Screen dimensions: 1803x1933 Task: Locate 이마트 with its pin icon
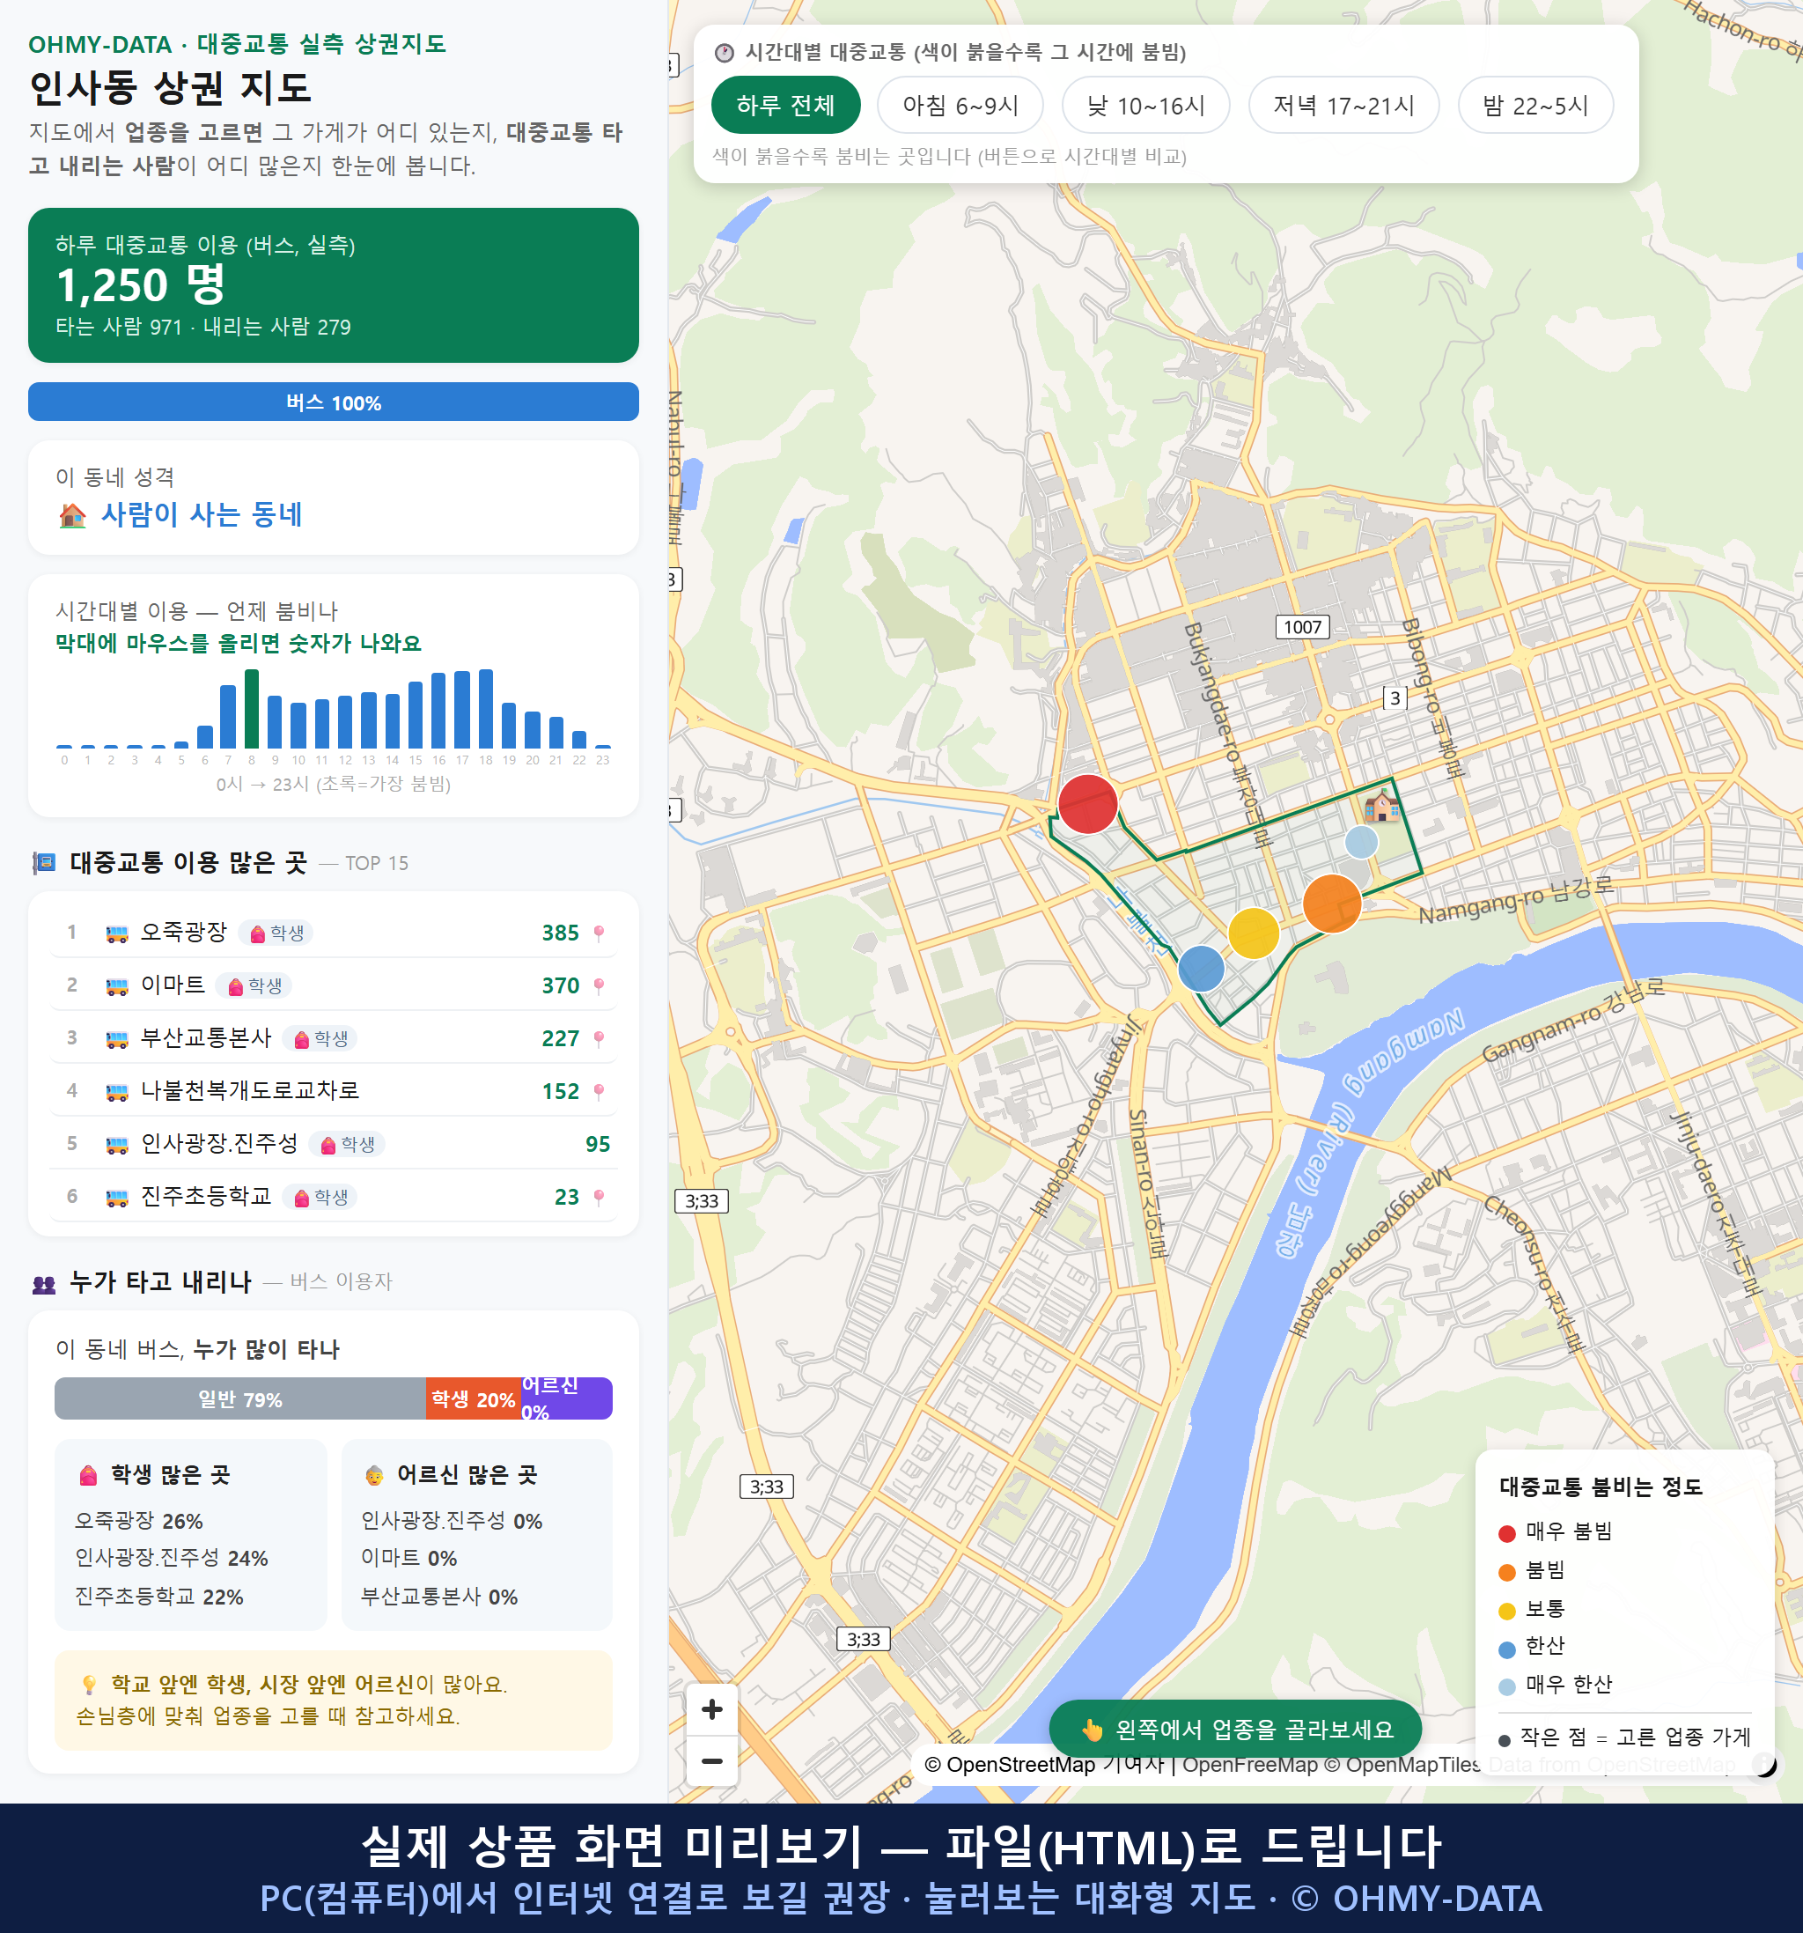(x=599, y=986)
